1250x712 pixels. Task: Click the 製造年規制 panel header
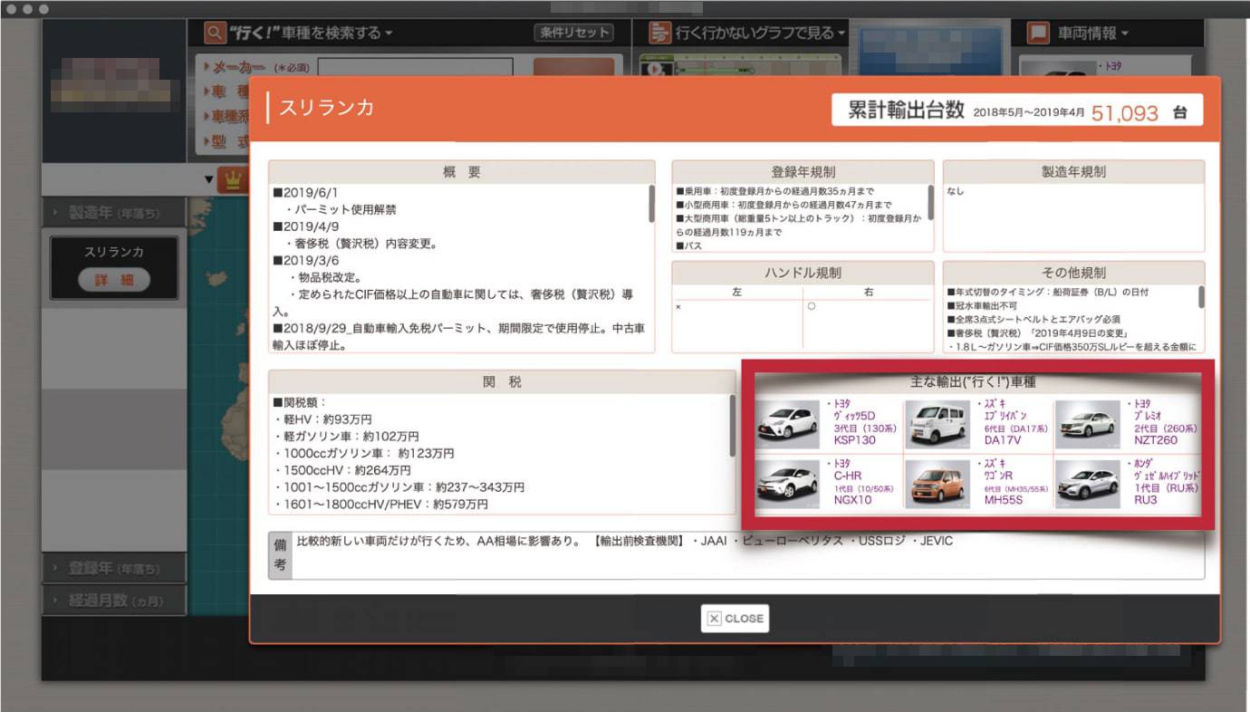[x=1073, y=172]
